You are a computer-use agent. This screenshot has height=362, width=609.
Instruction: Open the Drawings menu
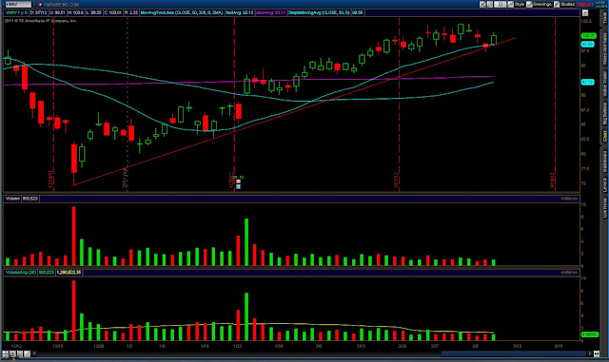point(540,4)
